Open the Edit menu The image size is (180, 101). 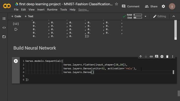tap(23, 10)
